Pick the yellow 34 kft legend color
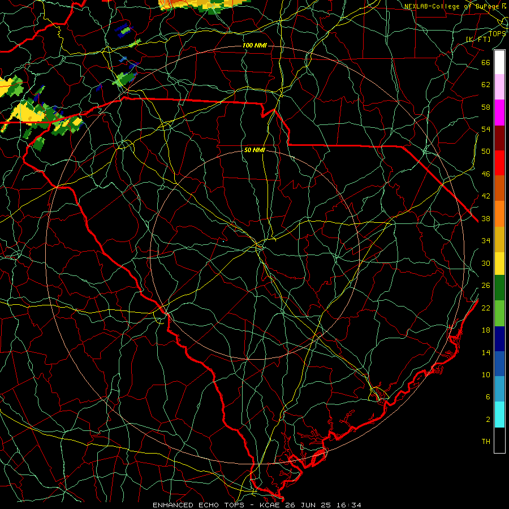Viewport: 509px width, 509px height. [x=499, y=263]
